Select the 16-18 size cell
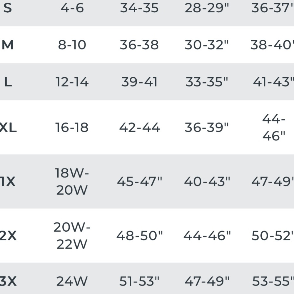 pos(72,128)
